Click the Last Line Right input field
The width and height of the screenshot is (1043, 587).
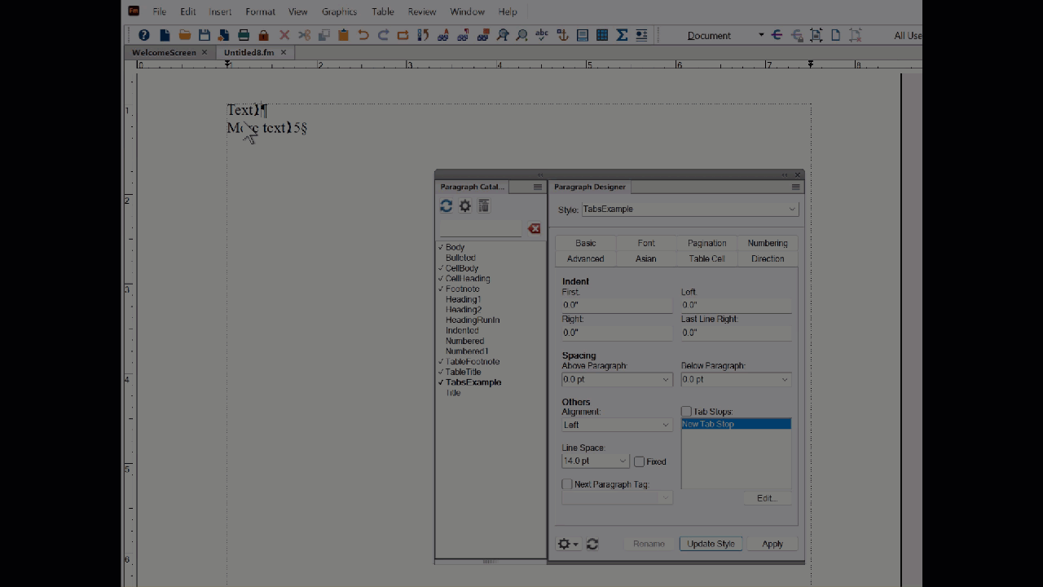(x=736, y=333)
